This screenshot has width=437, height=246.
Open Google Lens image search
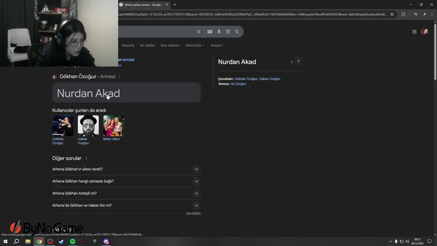point(228,31)
